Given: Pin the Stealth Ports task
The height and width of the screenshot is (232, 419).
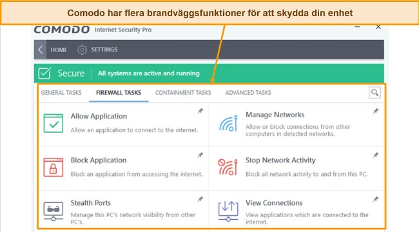Looking at the screenshot, I should point(200,199).
